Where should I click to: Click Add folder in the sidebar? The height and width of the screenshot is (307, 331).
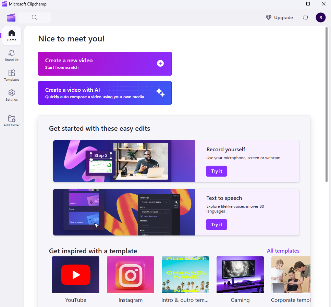pos(12,121)
